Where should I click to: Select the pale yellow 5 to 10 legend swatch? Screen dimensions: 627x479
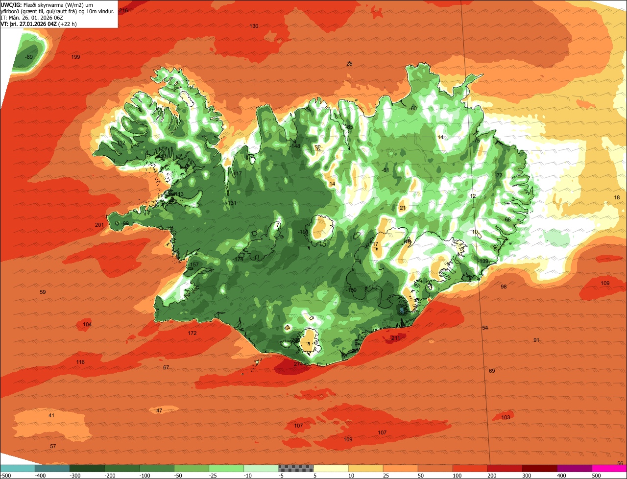pos(330,468)
